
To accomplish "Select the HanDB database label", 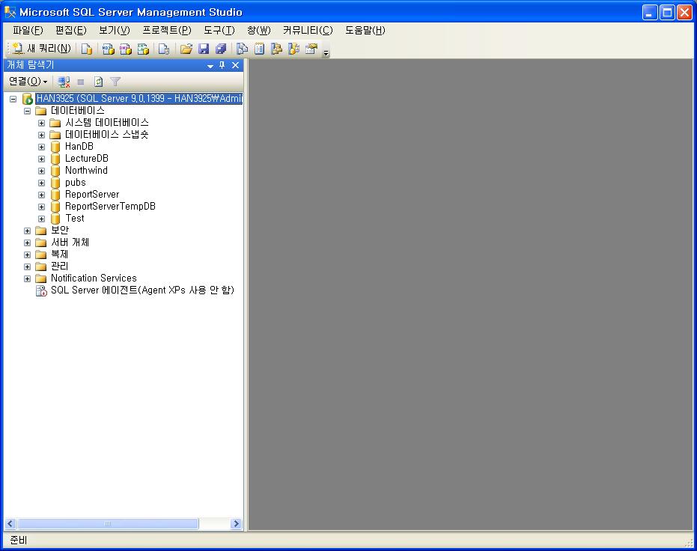I will tap(79, 147).
